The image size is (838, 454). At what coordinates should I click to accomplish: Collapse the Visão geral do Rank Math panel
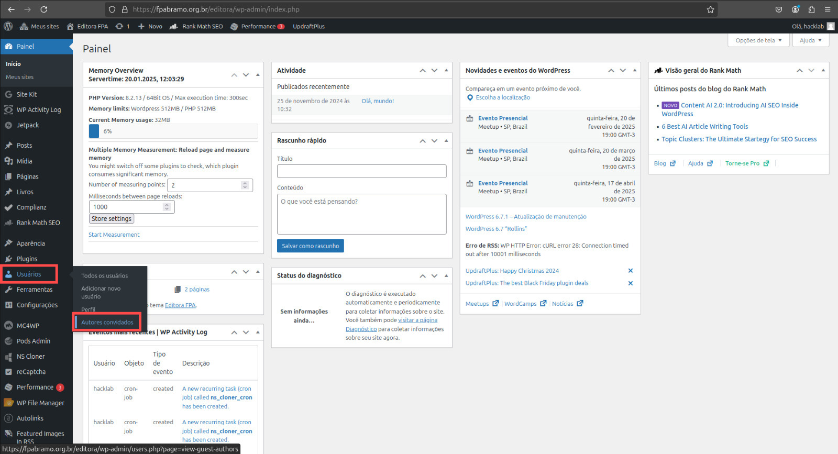(823, 70)
